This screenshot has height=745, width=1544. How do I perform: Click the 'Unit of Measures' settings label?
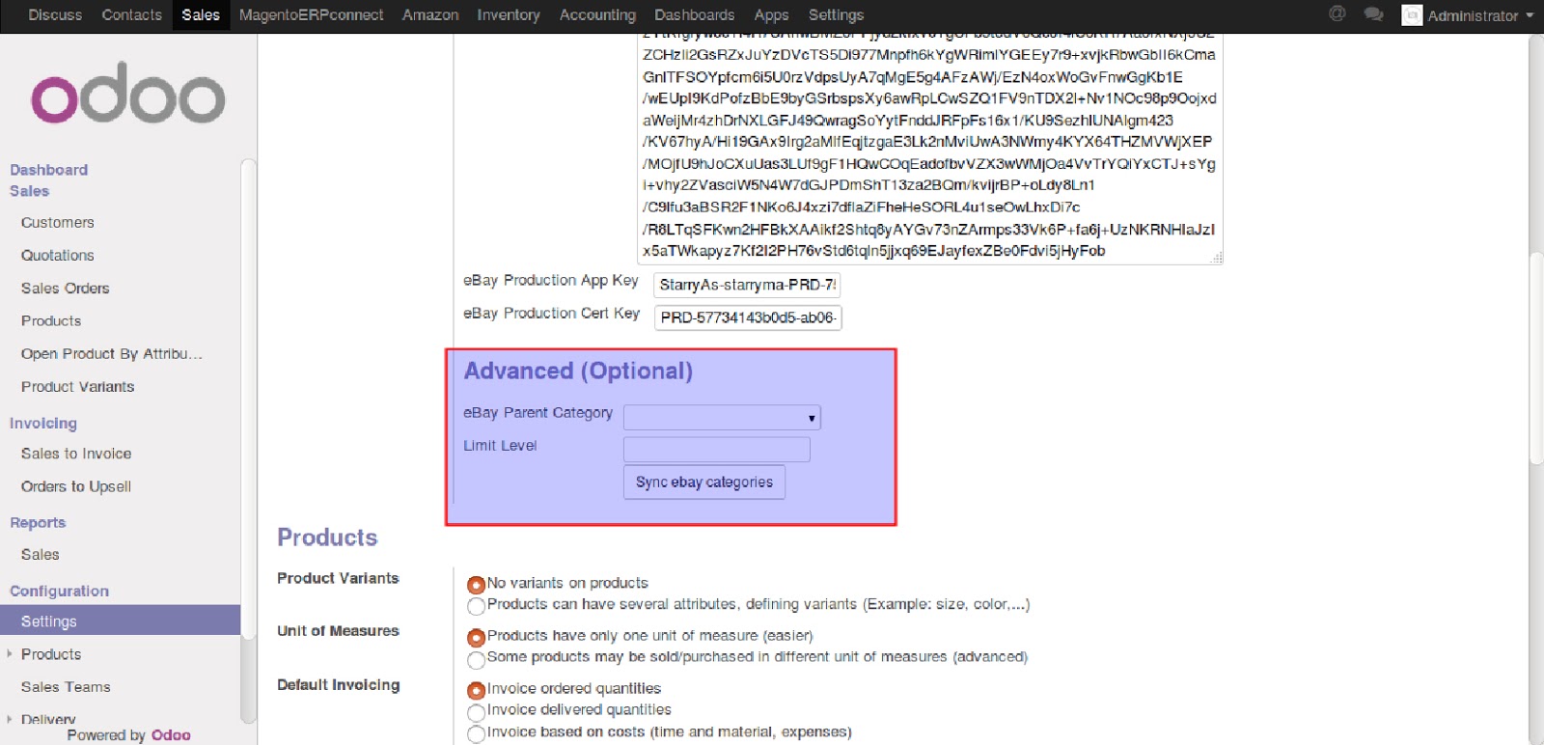coord(338,631)
